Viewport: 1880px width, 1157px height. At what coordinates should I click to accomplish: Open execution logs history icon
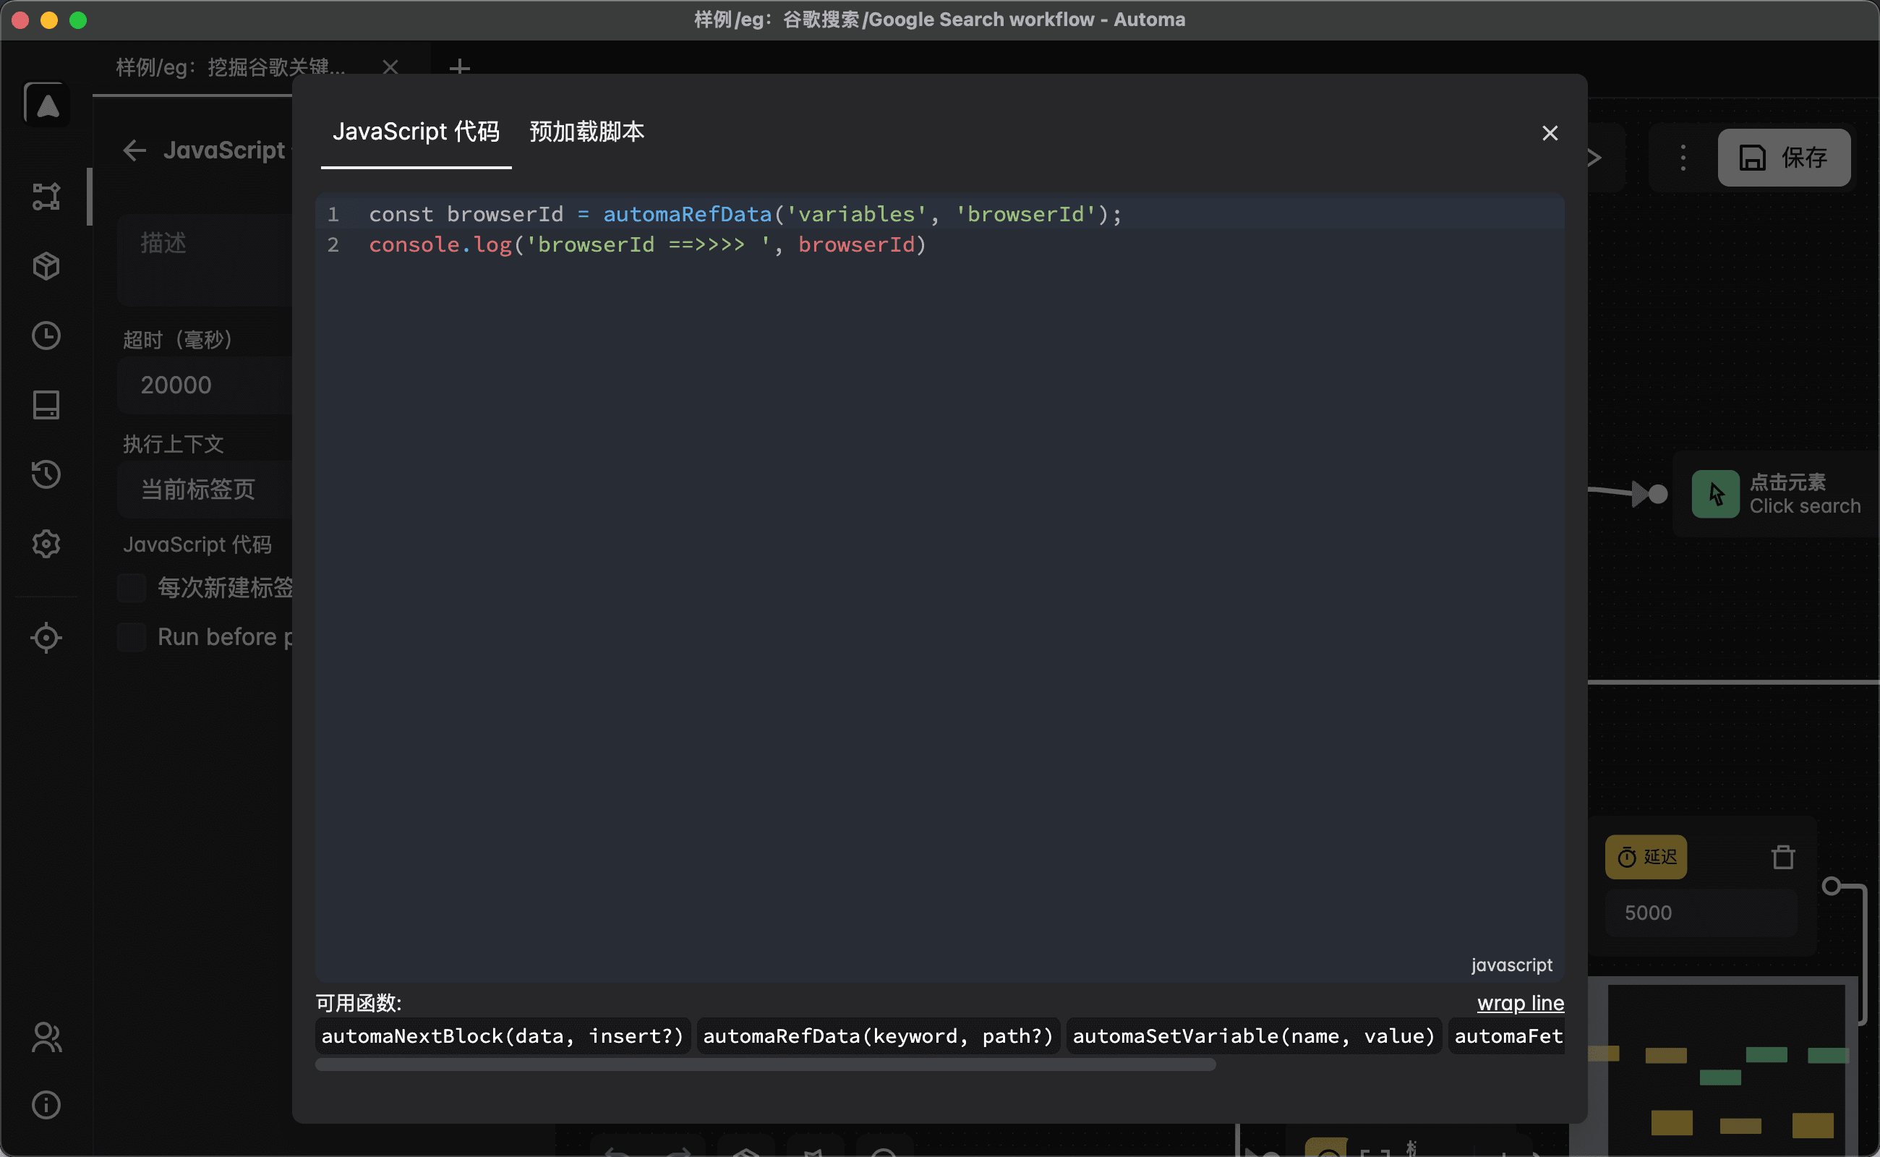(46, 474)
